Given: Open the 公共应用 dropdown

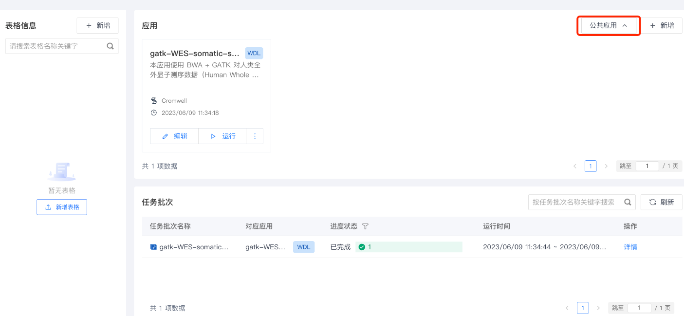Looking at the screenshot, I should (609, 26).
